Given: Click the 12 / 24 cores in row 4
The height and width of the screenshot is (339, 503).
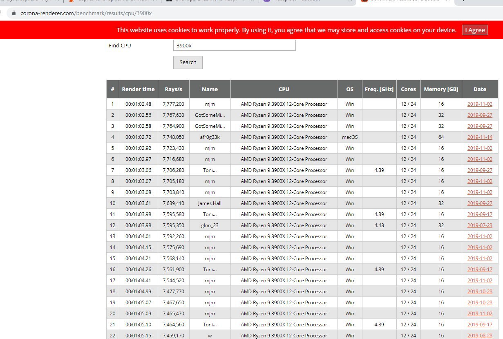Looking at the screenshot, I should tap(409, 137).
